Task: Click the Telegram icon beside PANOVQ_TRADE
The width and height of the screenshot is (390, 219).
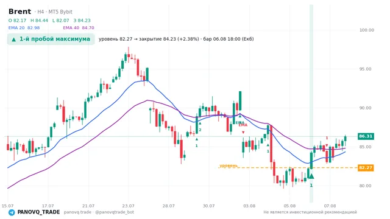Action: click(x=12, y=212)
